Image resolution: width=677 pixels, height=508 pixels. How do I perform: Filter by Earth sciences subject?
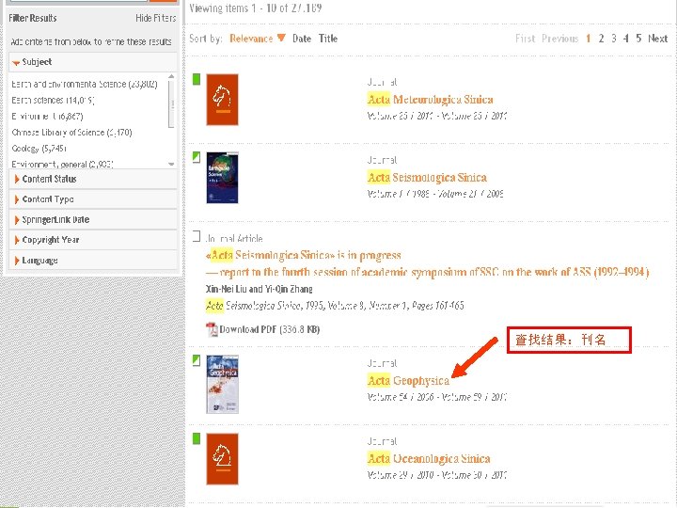[x=53, y=101]
